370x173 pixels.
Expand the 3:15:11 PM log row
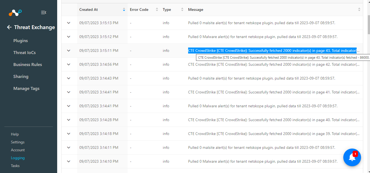coord(69,51)
